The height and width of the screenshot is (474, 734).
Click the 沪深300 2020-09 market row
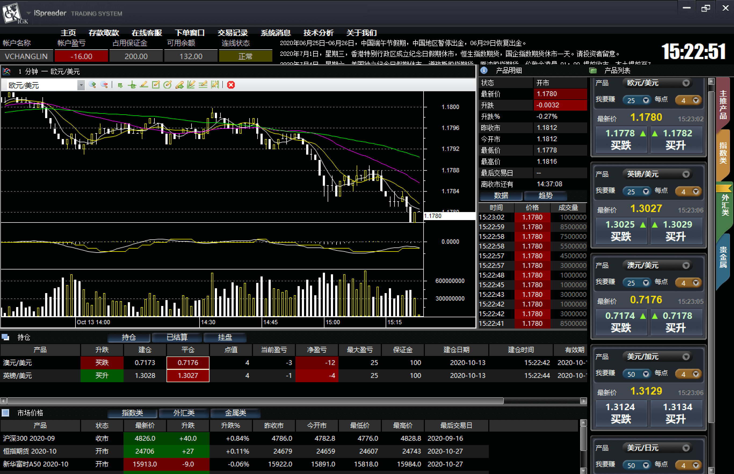[x=244, y=438]
